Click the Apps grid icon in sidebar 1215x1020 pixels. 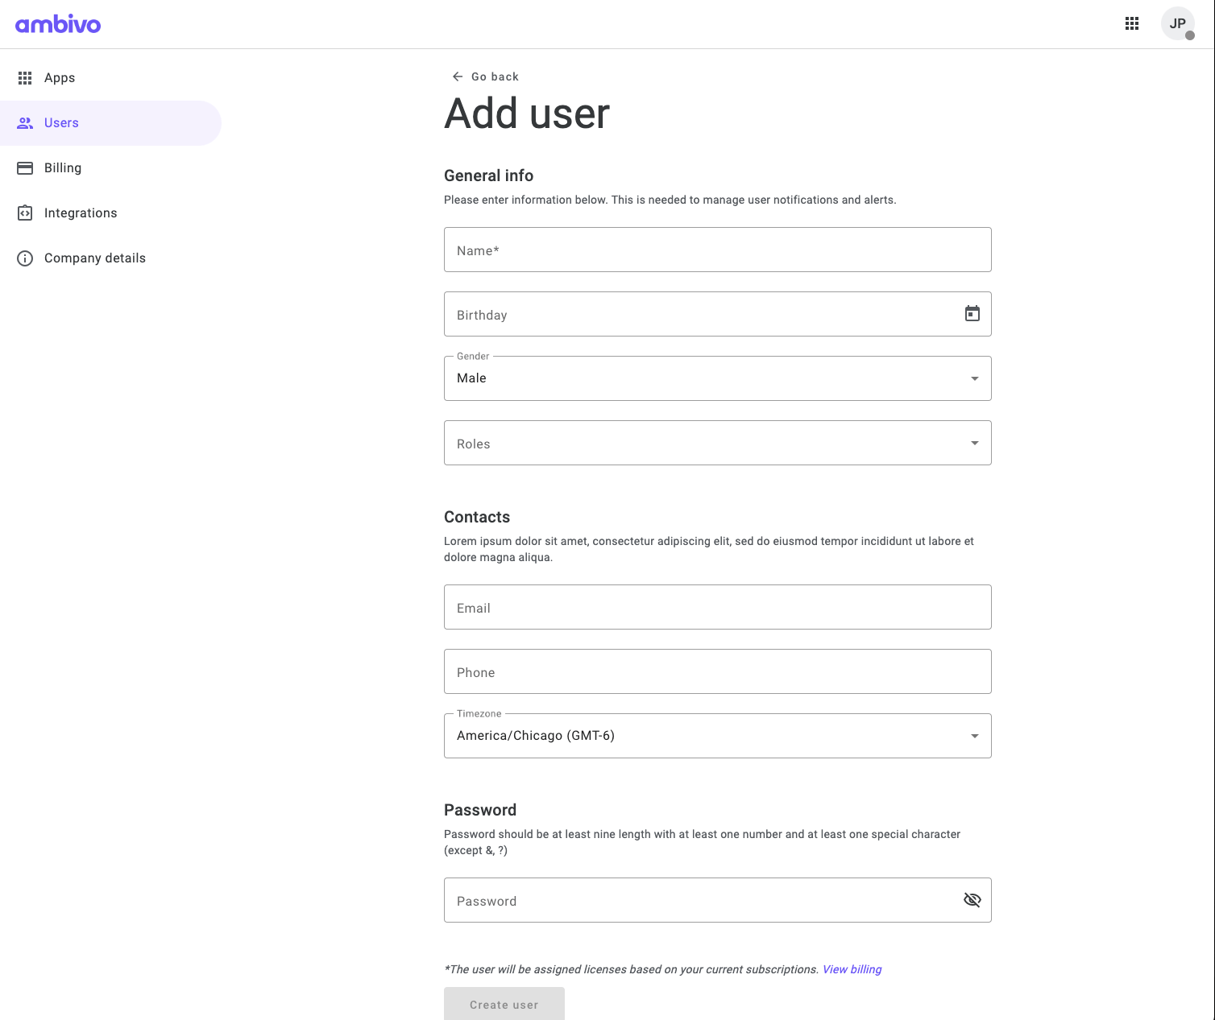24,77
